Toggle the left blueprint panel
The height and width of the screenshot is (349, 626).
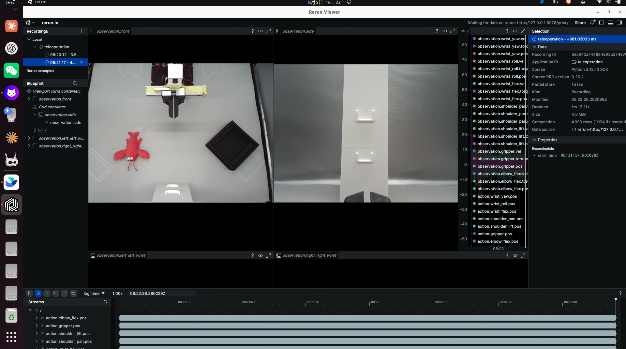pyautogui.click(x=601, y=23)
